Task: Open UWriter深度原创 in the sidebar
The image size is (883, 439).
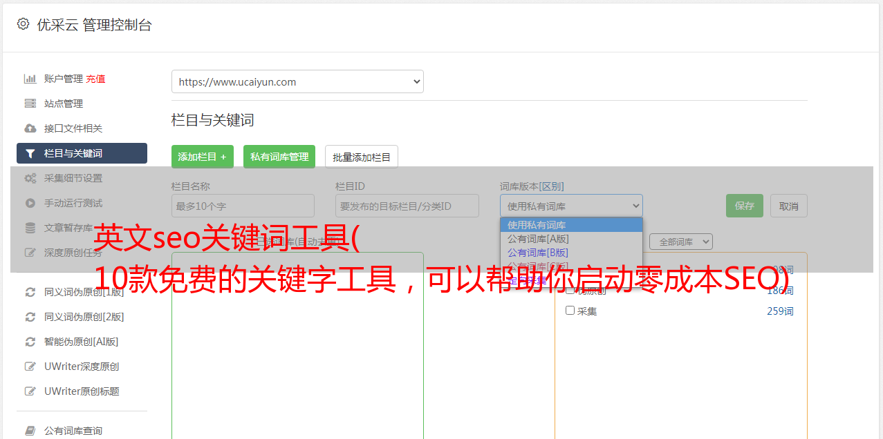Action: coord(82,367)
